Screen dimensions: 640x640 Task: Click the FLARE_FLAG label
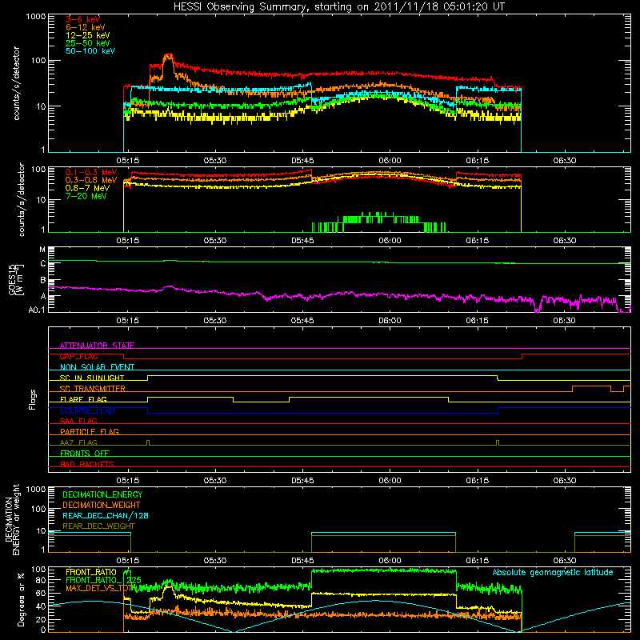pos(83,399)
